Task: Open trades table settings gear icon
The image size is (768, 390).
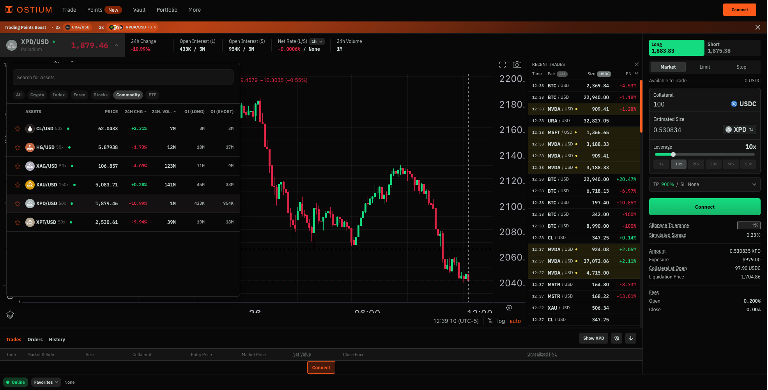Action: point(617,338)
